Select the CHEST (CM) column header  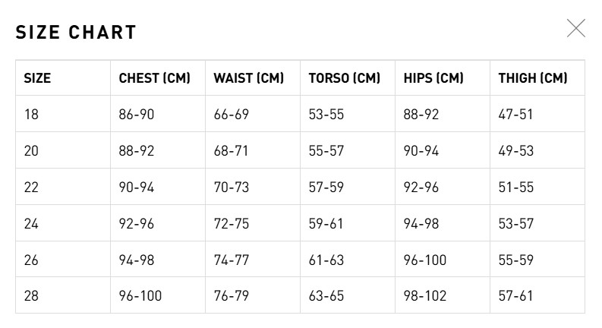(x=154, y=78)
